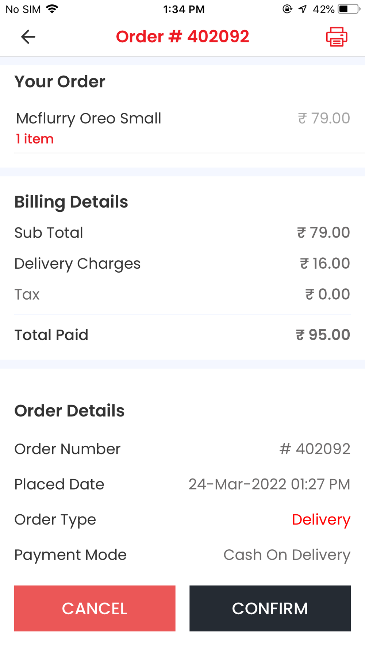Select the Mcflurry Oreo Small item

88,119
